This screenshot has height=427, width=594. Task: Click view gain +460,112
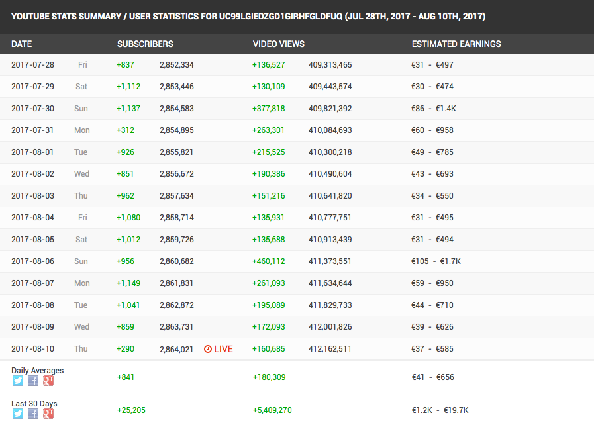pyautogui.click(x=269, y=261)
